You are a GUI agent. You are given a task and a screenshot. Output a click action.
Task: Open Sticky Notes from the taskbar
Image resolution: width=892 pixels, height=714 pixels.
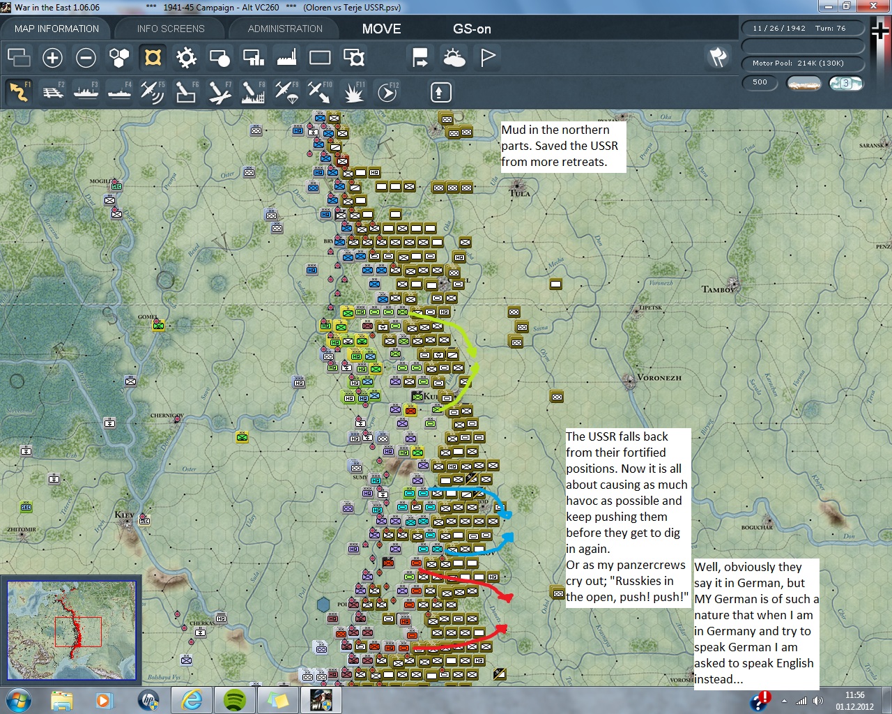point(278,699)
